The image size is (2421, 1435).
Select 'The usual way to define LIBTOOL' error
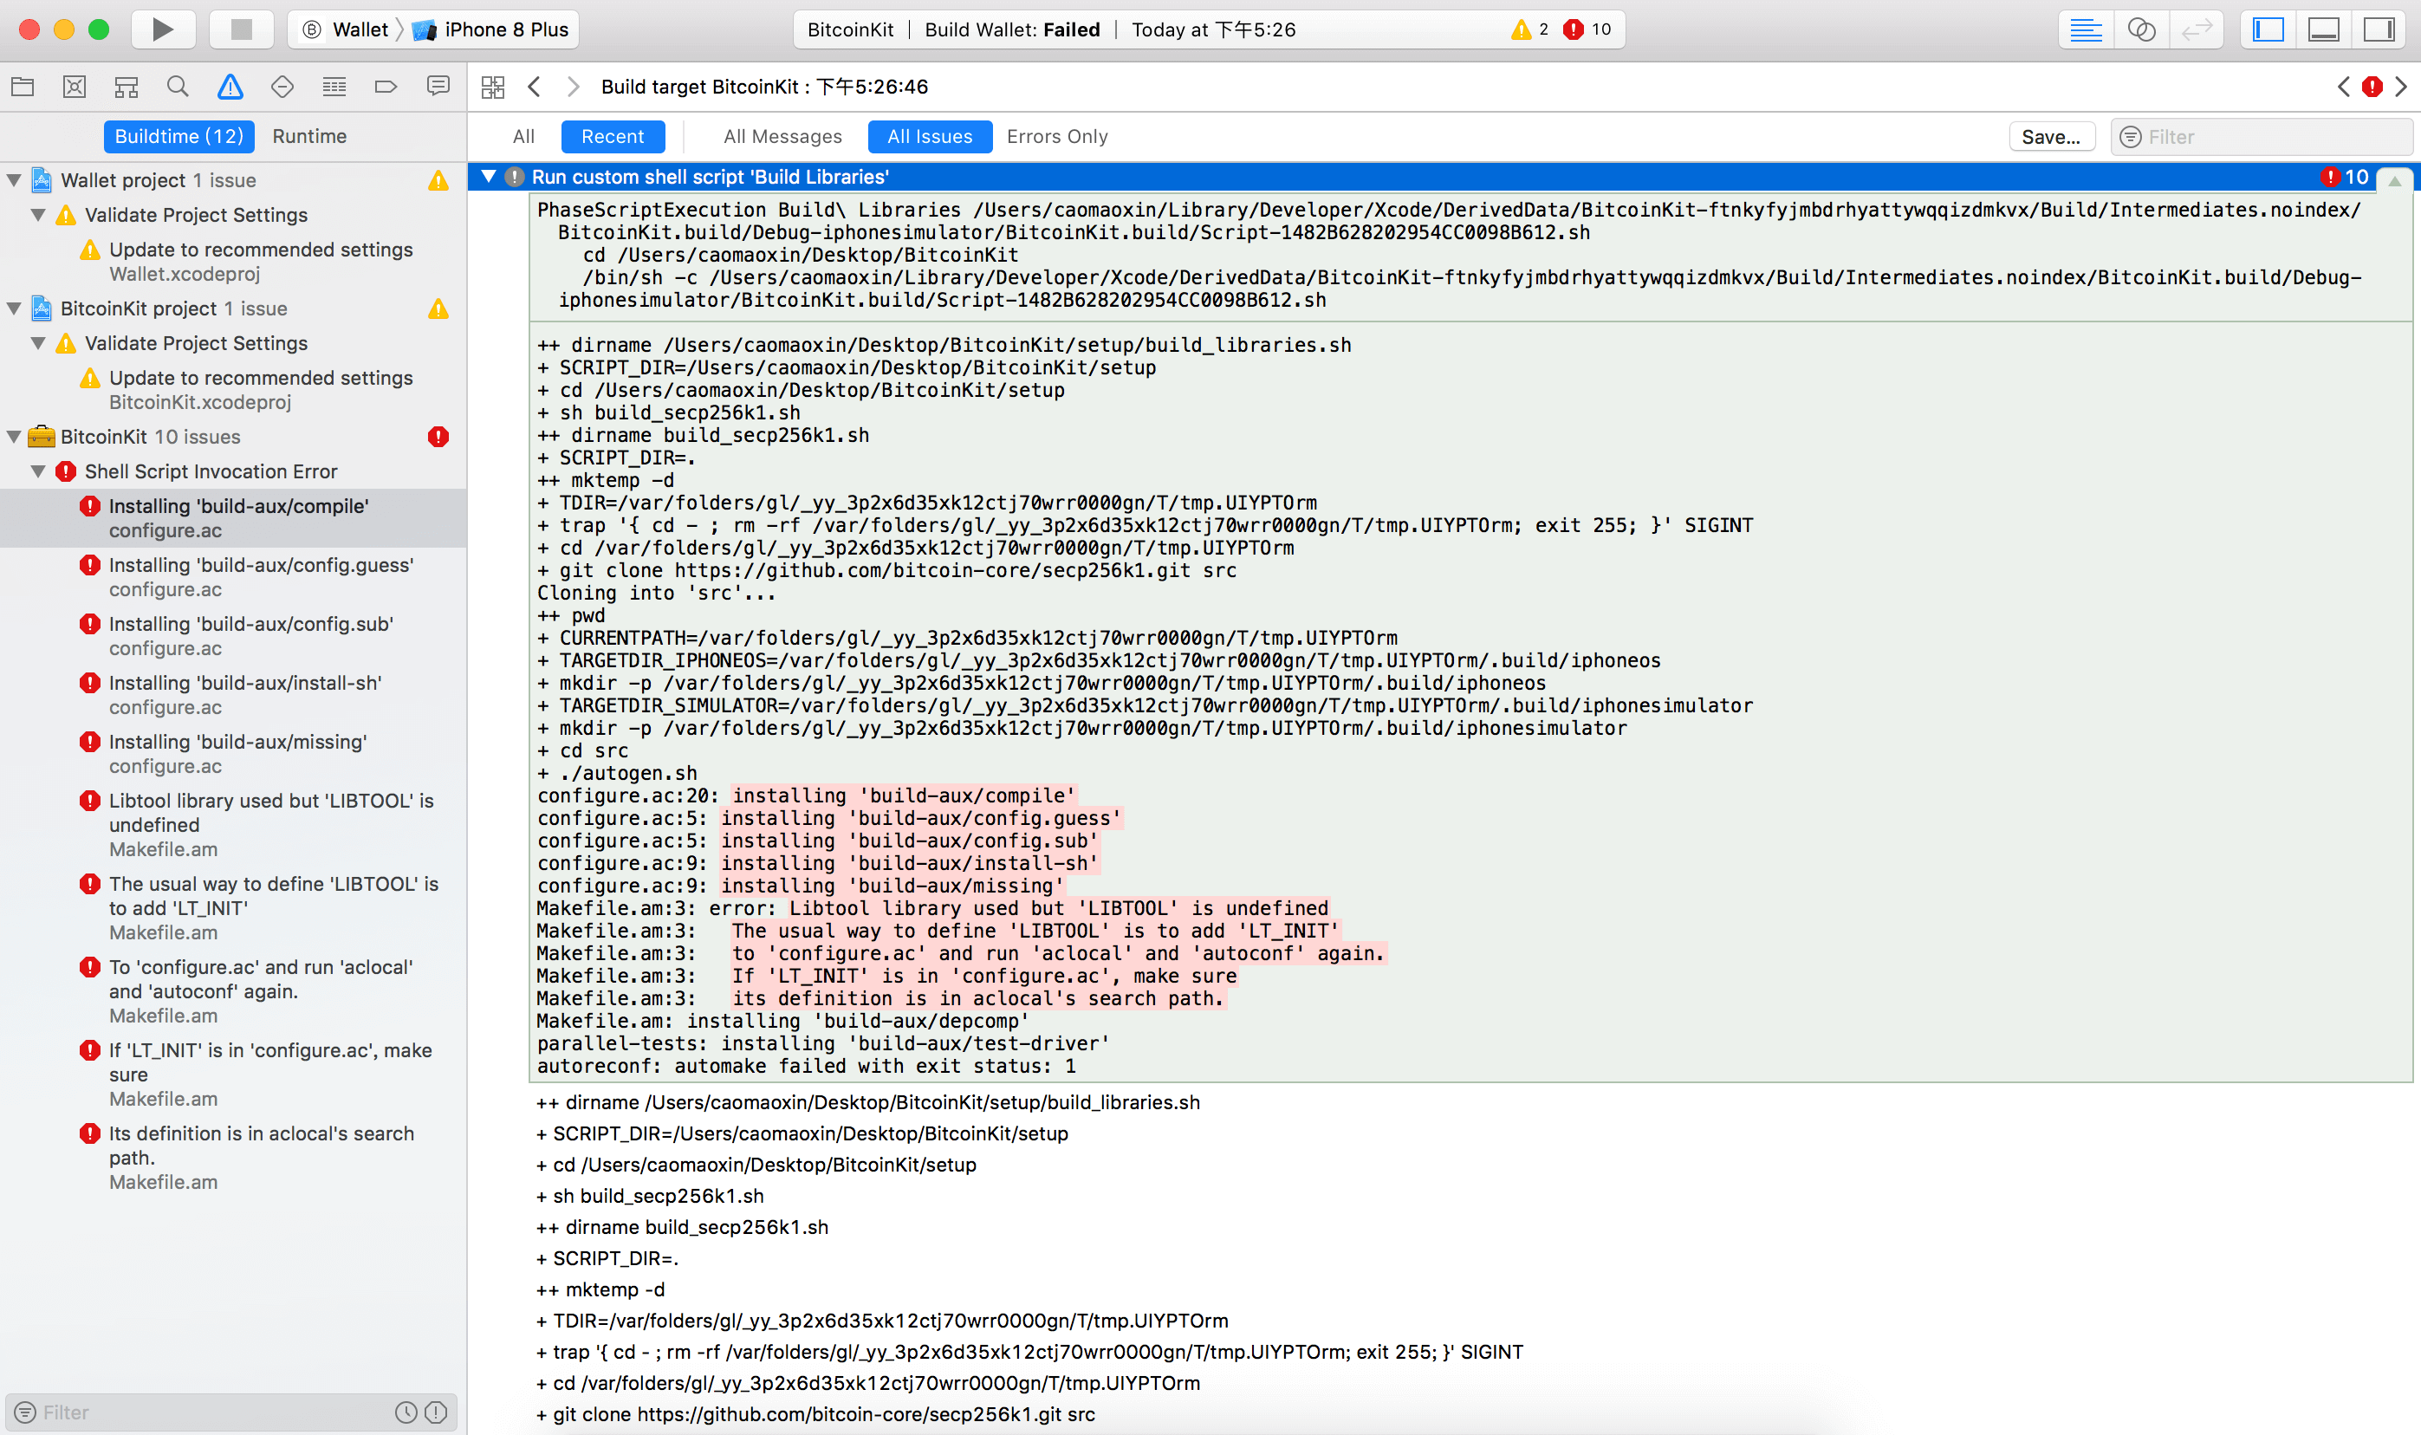click(233, 908)
